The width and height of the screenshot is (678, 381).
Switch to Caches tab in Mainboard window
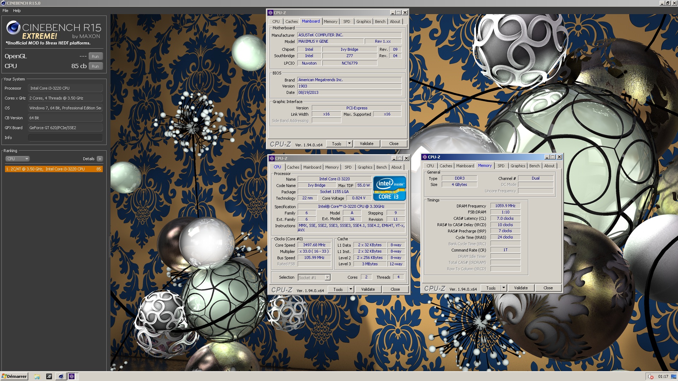pos(291,22)
